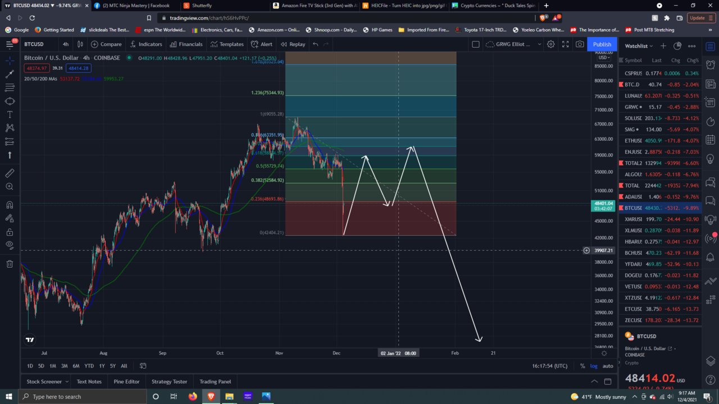Screen dimensions: 719x404
Task: Expand the Stock Screener dropdown arrow
Action: 66,382
